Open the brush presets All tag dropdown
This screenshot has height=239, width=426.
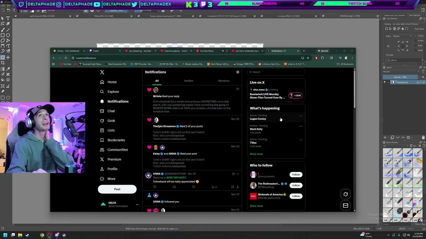[396, 146]
